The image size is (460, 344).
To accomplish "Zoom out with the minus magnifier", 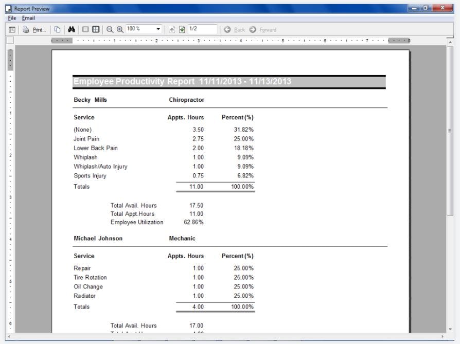I will coord(110,30).
